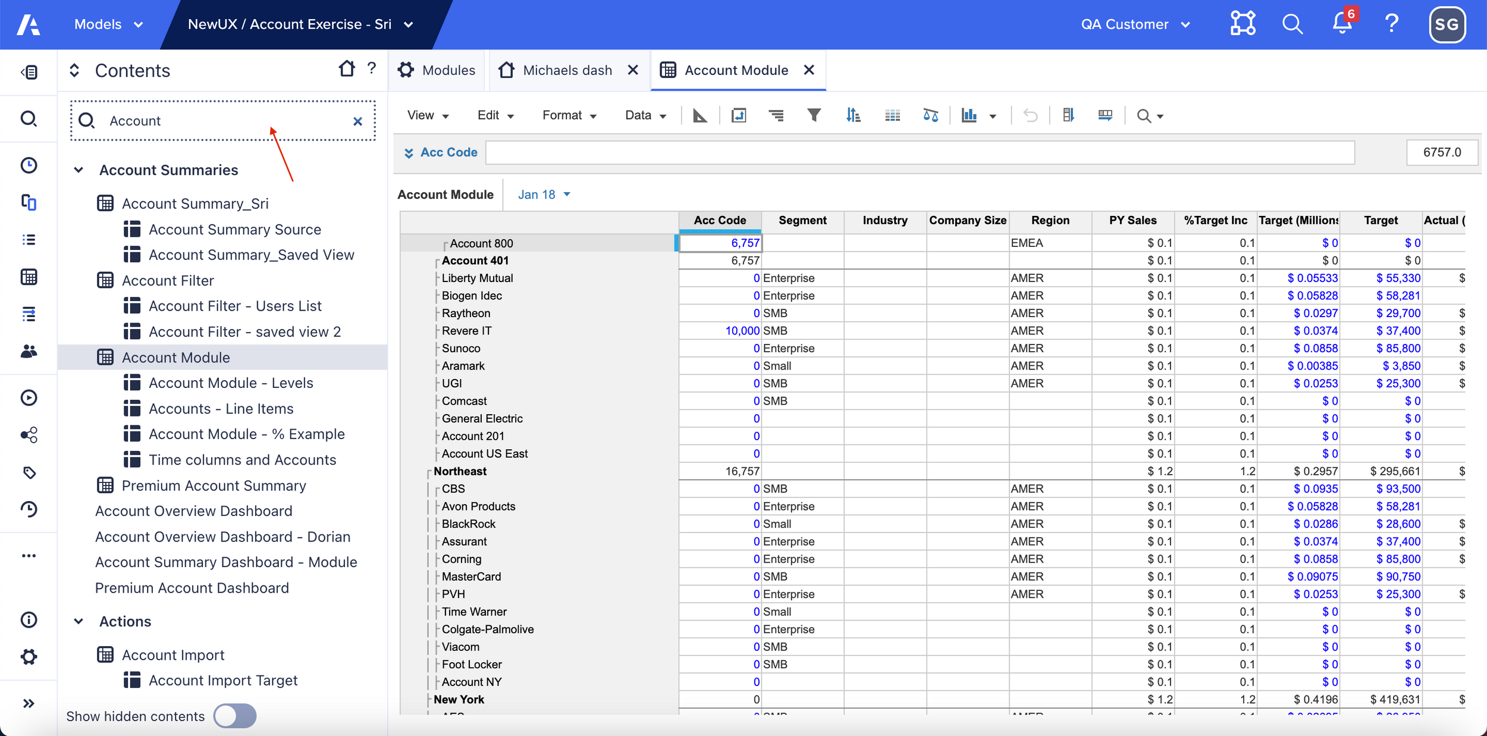Open search from the blue top bar
This screenshot has height=736, width=1487.
coord(1292,24)
